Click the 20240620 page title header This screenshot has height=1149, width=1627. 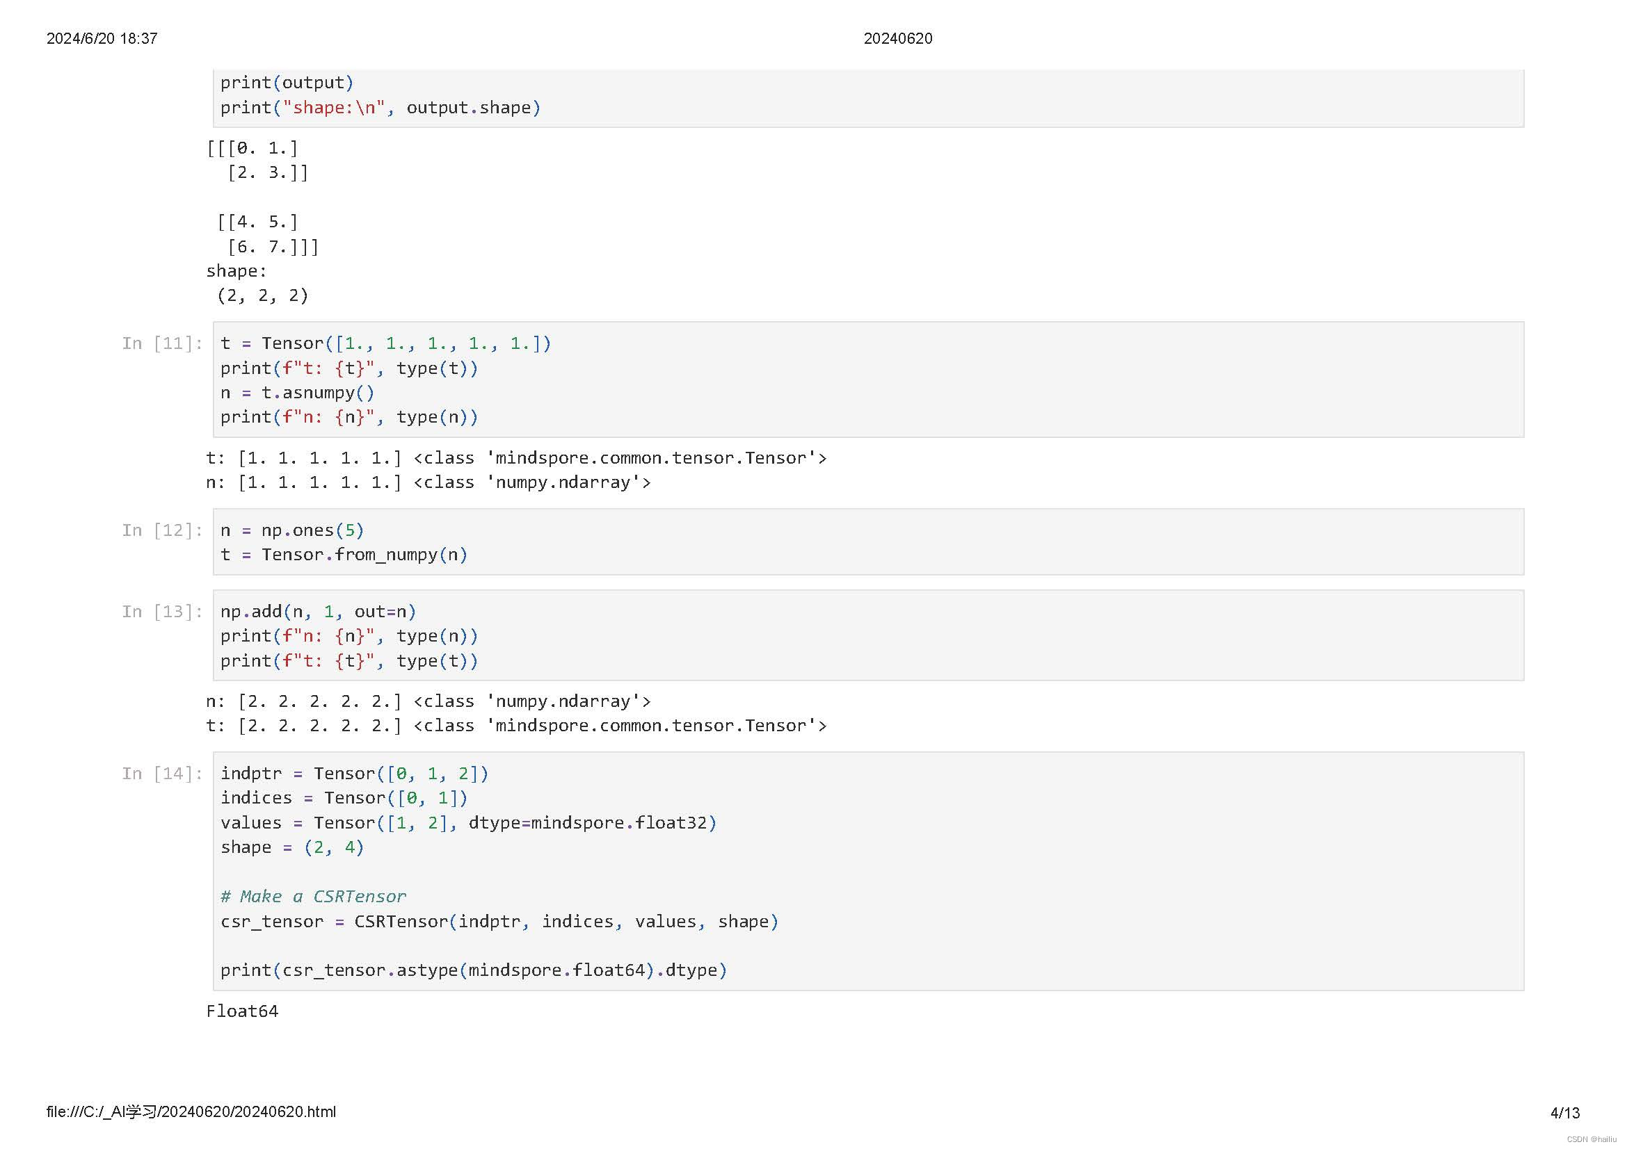point(897,39)
